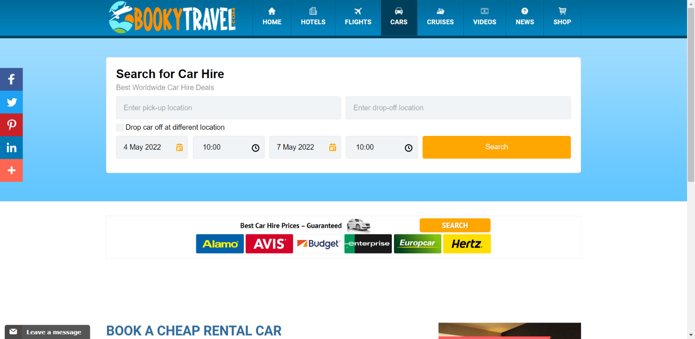The height and width of the screenshot is (339, 695).
Task: Click the Alamo brand logo
Action: 220,244
